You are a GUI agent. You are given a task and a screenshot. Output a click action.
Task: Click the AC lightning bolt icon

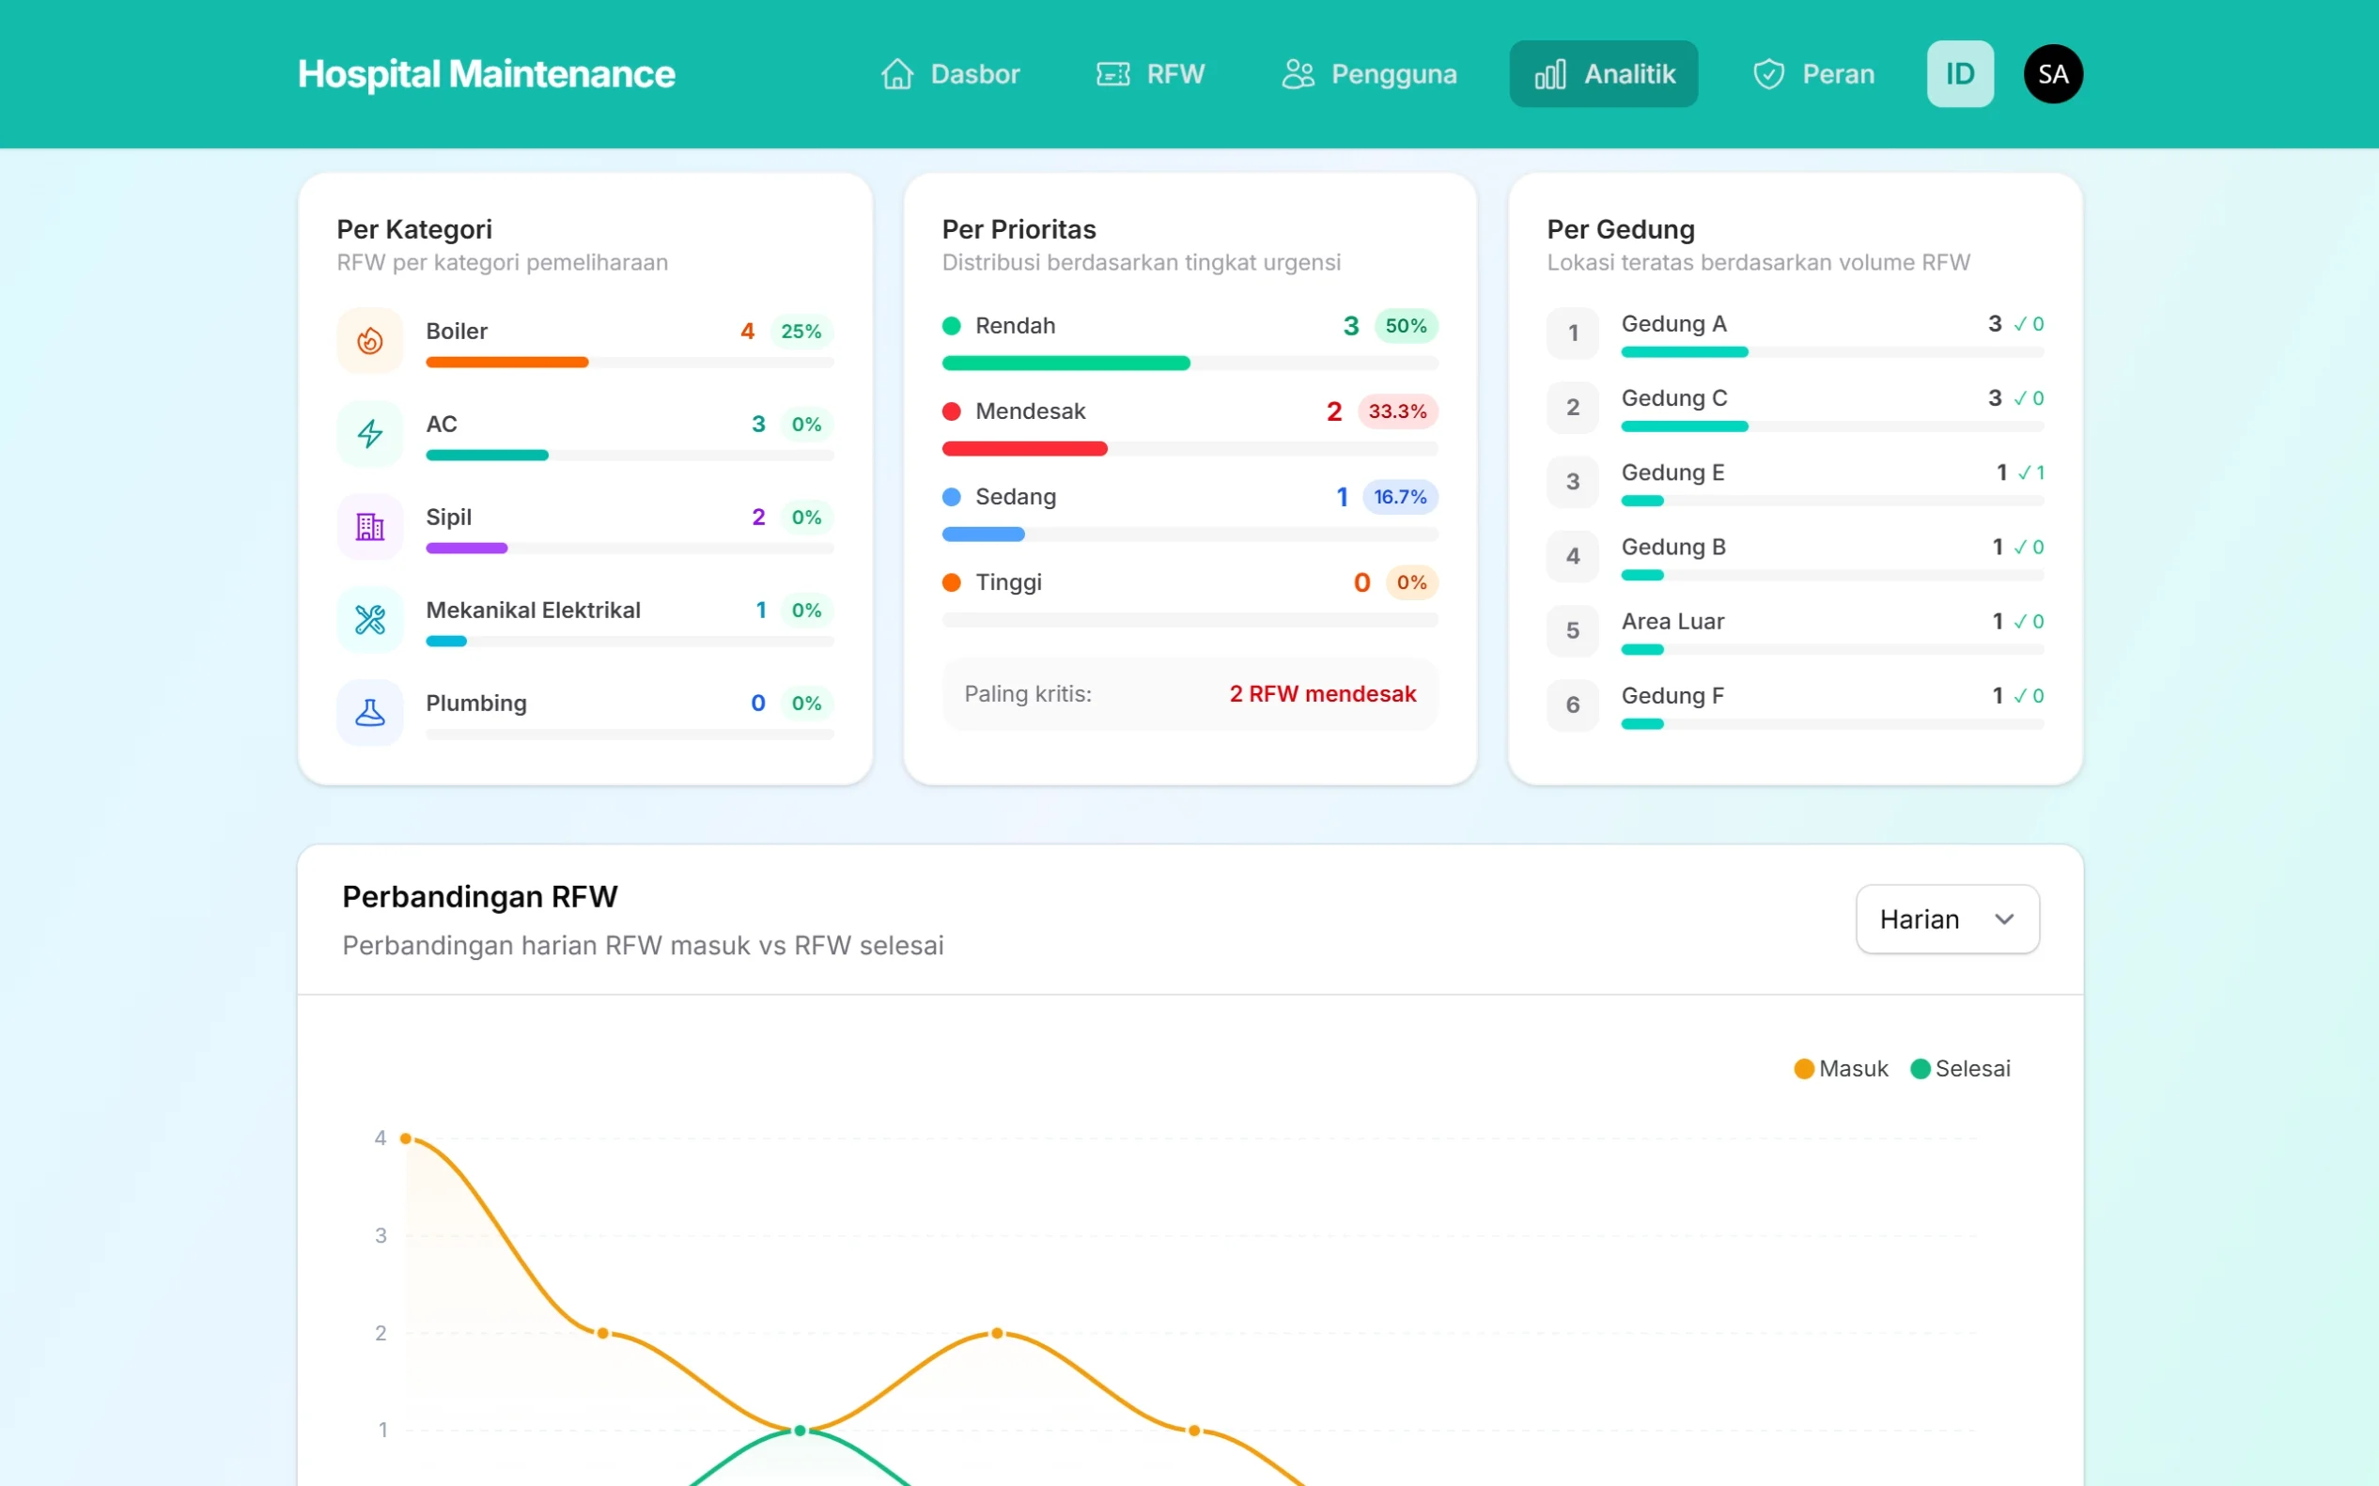click(369, 433)
